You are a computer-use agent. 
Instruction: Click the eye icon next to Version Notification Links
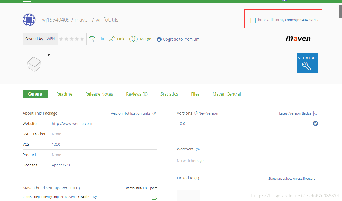[x=155, y=113]
